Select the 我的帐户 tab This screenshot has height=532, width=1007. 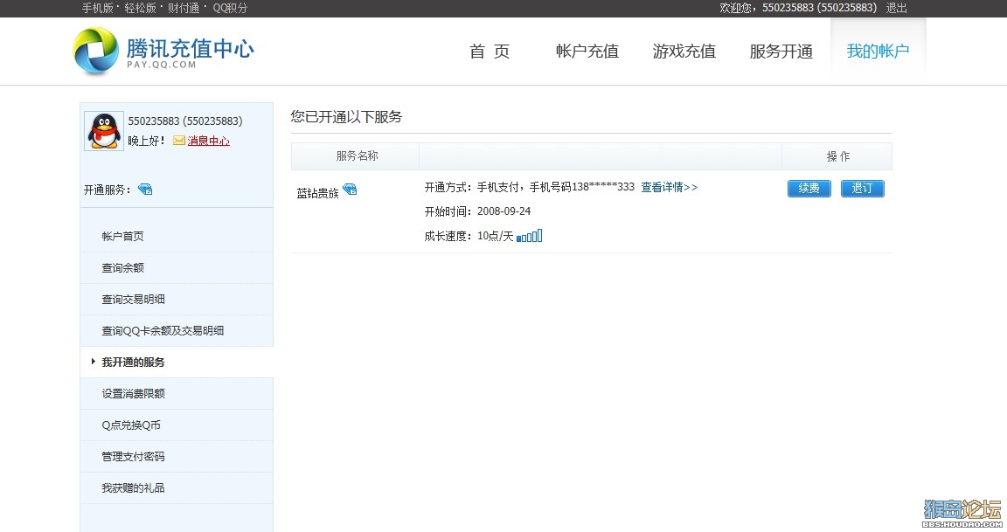pos(878,52)
